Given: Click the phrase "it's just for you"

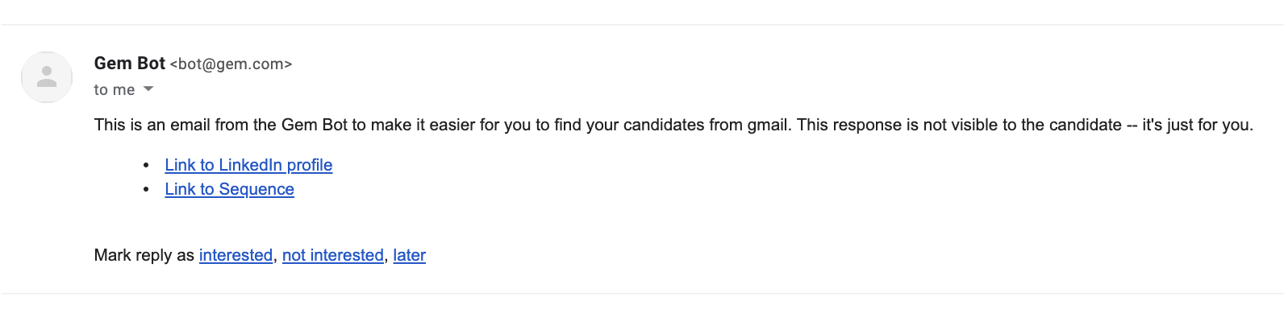Looking at the screenshot, I should pos(1195,125).
